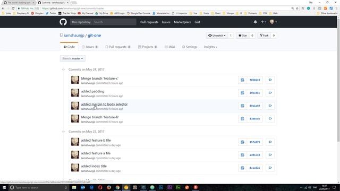340x191 pixels.
Task: Copy SHA for "added padding" commit
Action: pos(242,93)
